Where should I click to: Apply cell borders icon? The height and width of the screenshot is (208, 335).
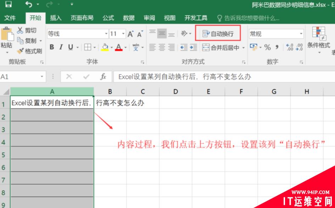88,47
